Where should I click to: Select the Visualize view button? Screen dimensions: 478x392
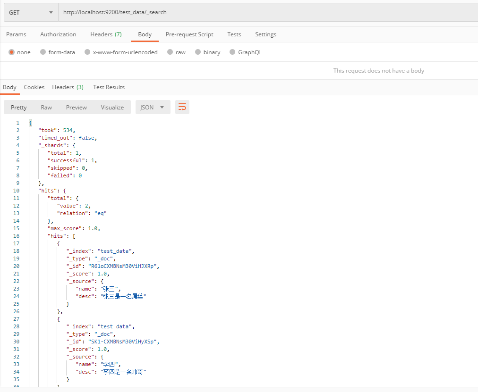(112, 107)
